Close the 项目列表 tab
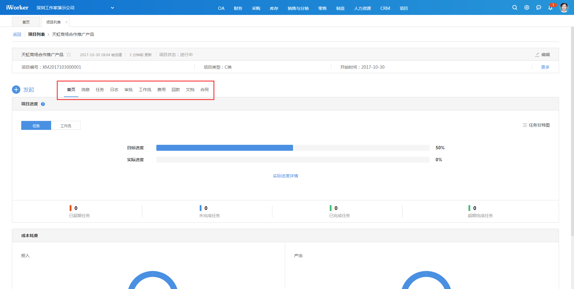Image resolution: width=574 pixels, height=289 pixels. [66, 22]
